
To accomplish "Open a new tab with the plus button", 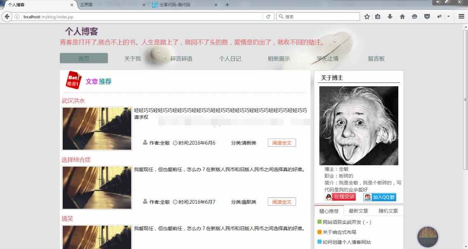I will click(x=227, y=5).
